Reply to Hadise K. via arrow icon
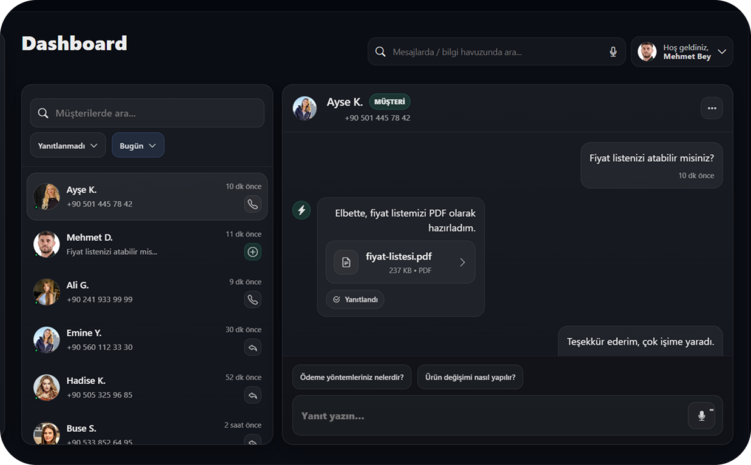The width and height of the screenshot is (751, 465). point(253,395)
